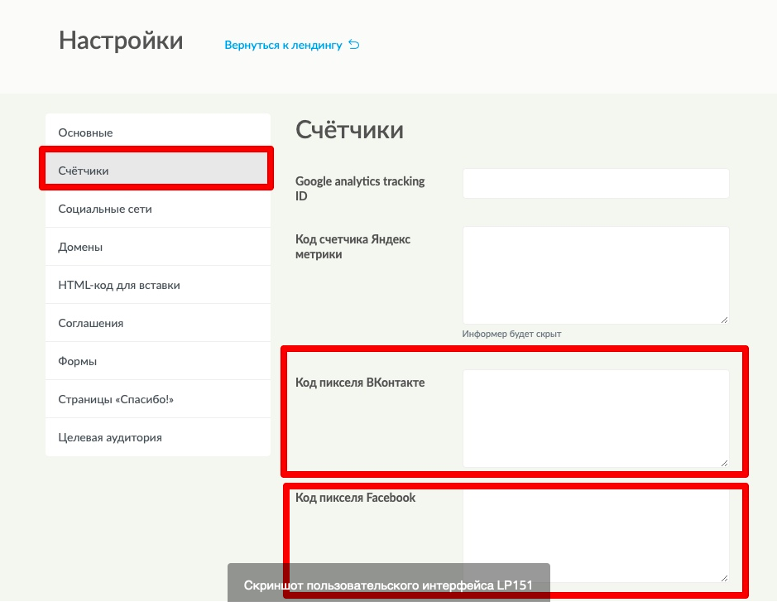
Task: Open the Вернуться к лендингу link
Action: coord(283,45)
